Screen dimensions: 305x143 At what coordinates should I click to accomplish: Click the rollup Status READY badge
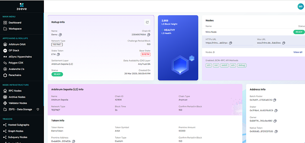point(57,74)
